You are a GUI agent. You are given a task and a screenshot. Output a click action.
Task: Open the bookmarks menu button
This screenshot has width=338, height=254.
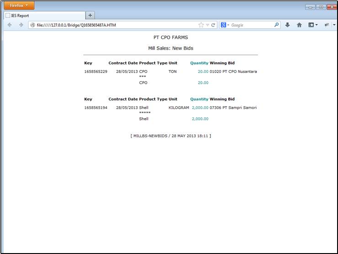pyautogui.click(x=313, y=25)
